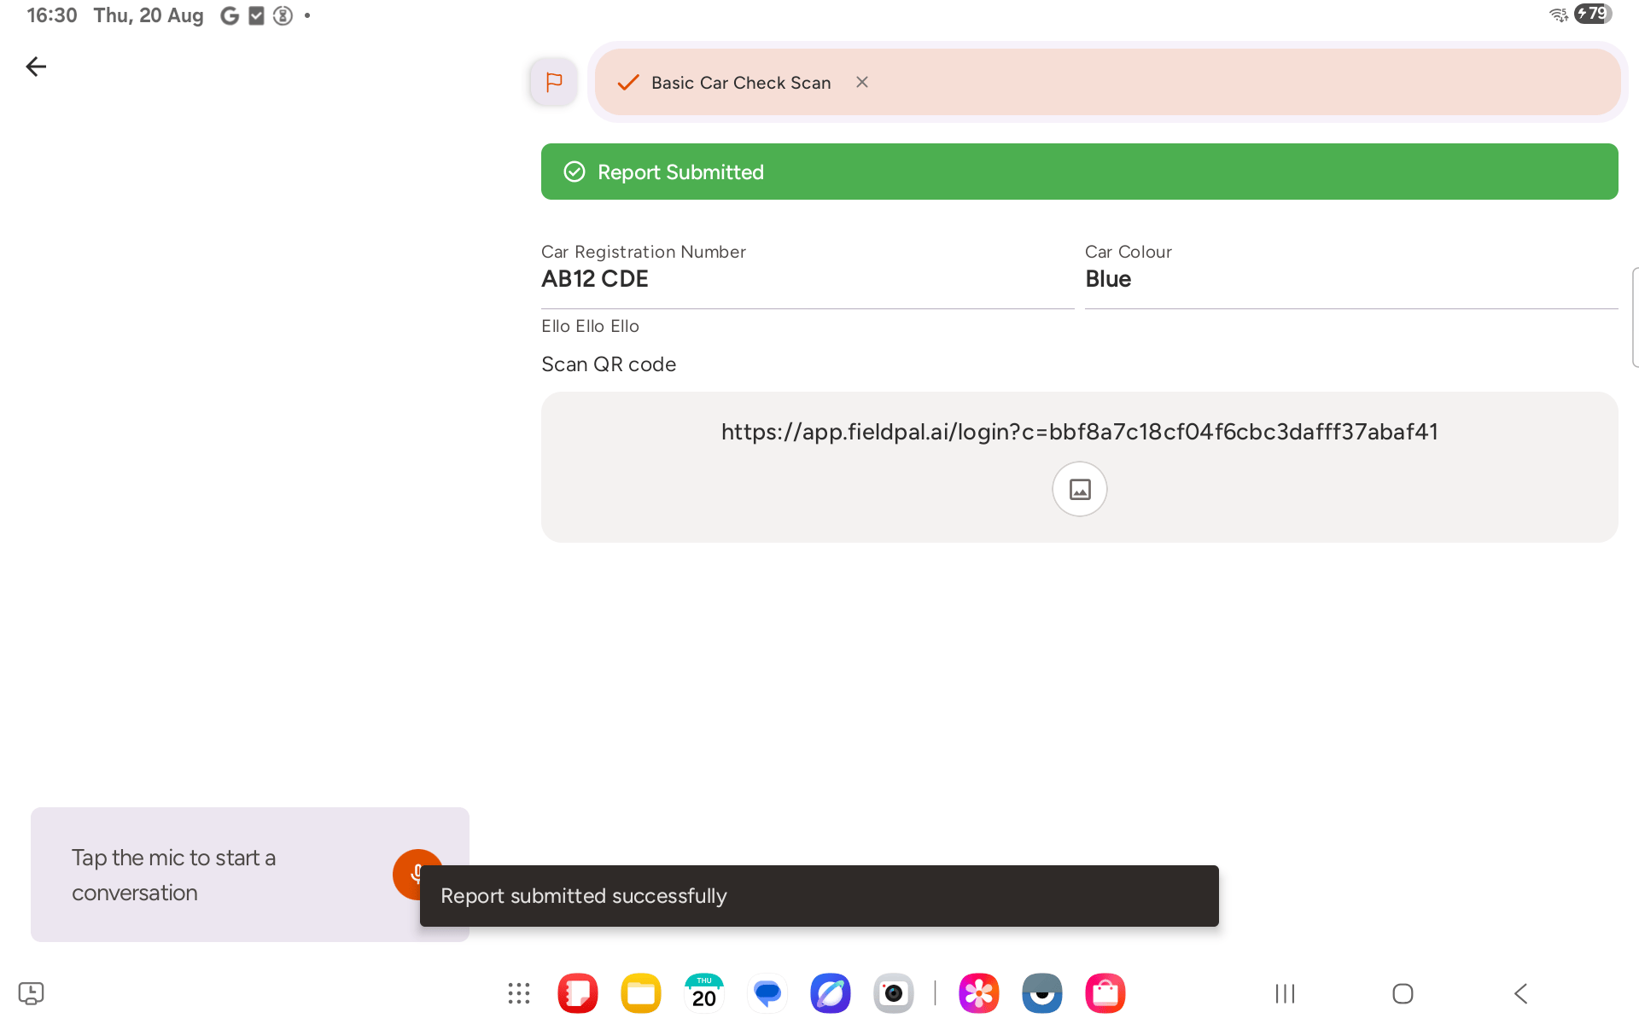Tap the Google G status icon

click(230, 15)
